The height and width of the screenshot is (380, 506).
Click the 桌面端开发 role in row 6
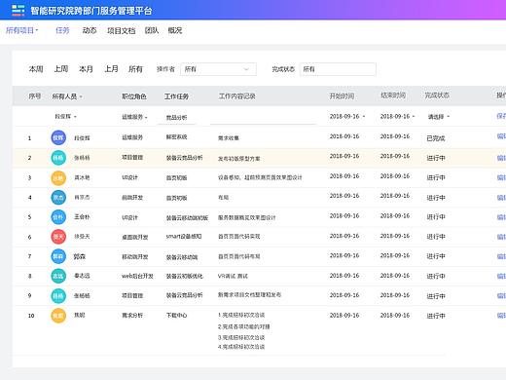click(x=135, y=237)
